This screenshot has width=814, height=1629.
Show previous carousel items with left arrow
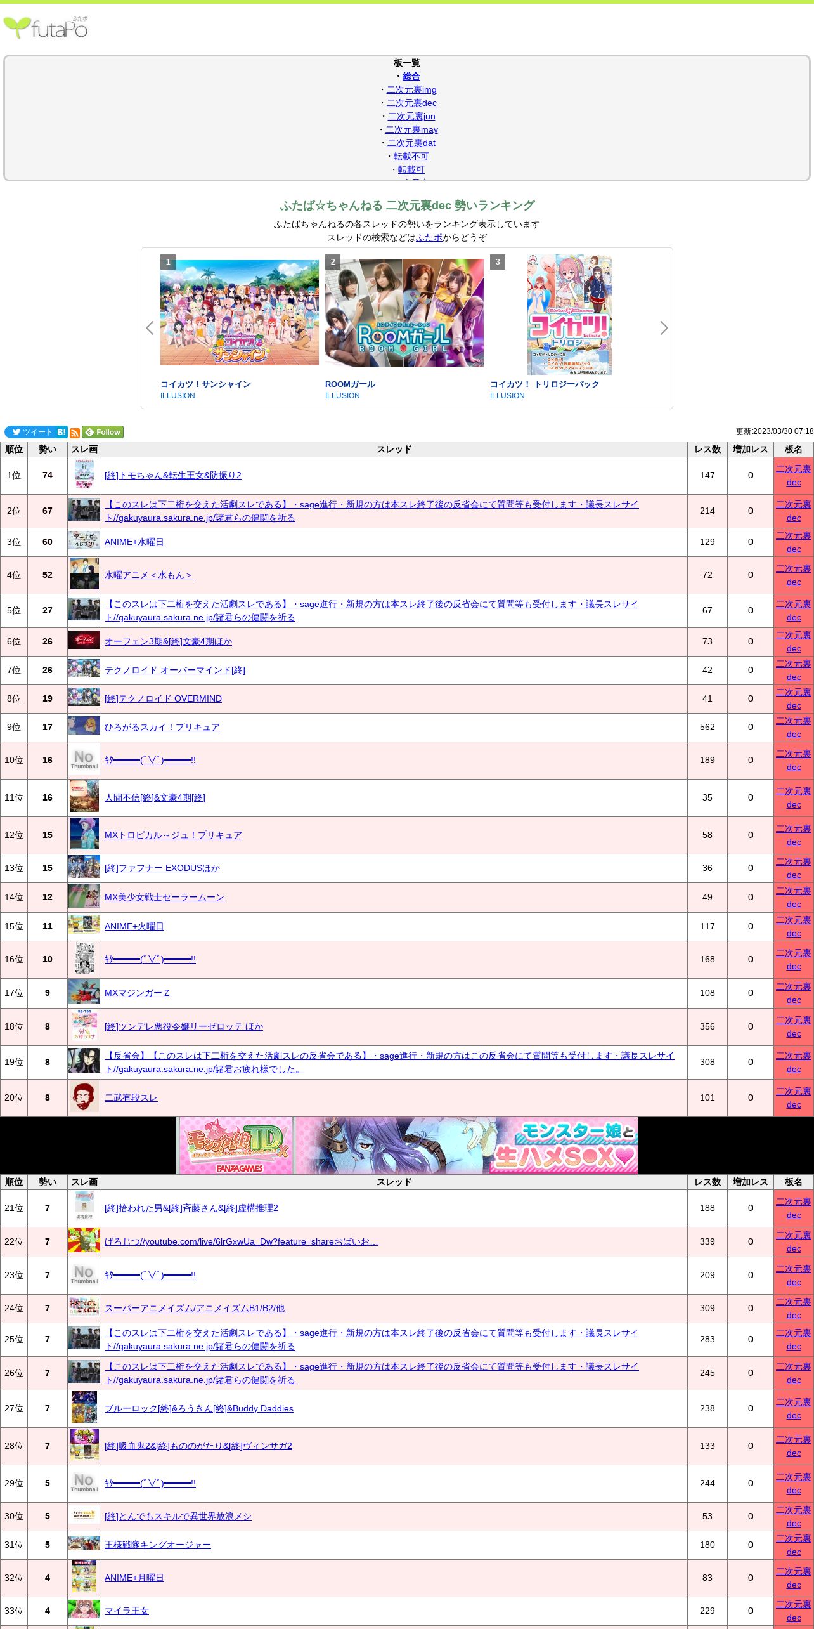(150, 328)
